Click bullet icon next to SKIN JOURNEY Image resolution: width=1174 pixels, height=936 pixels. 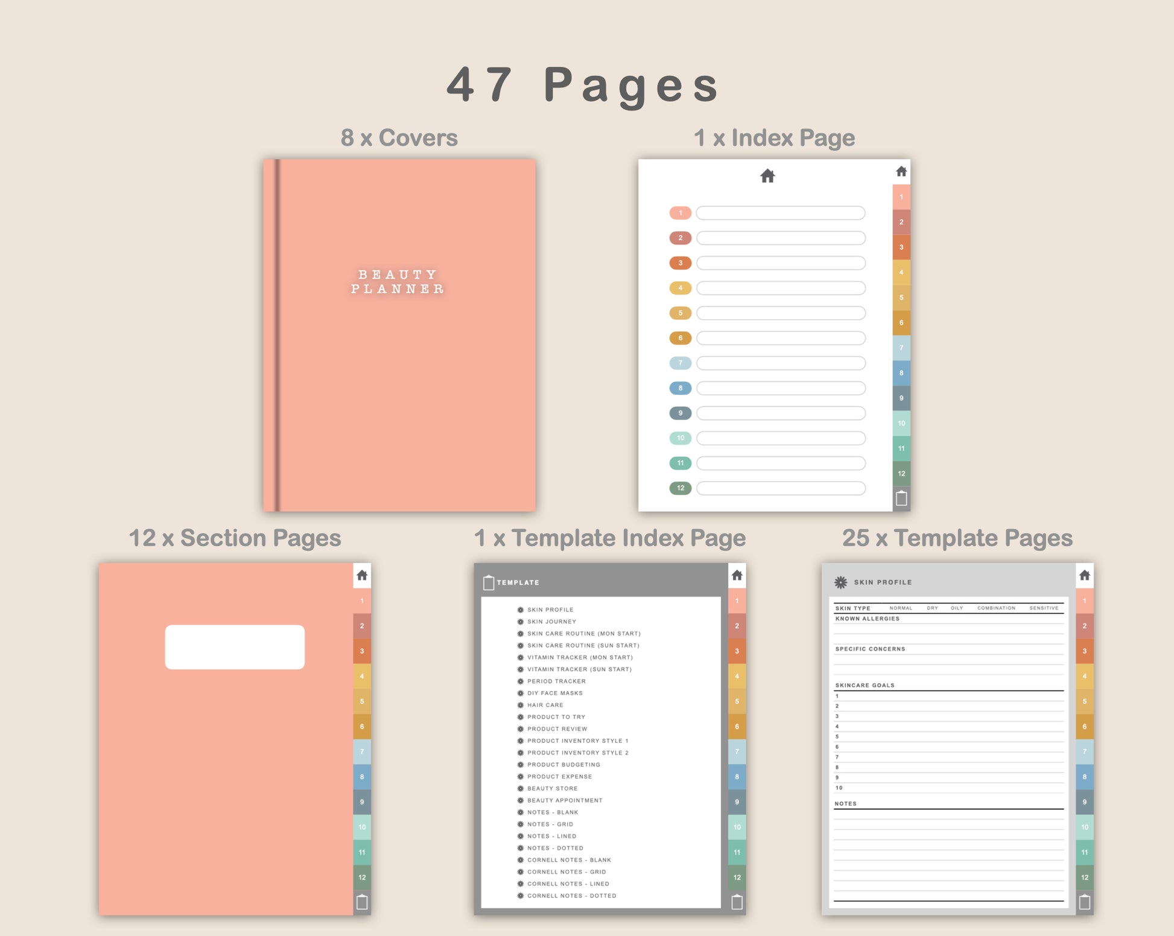tap(521, 622)
